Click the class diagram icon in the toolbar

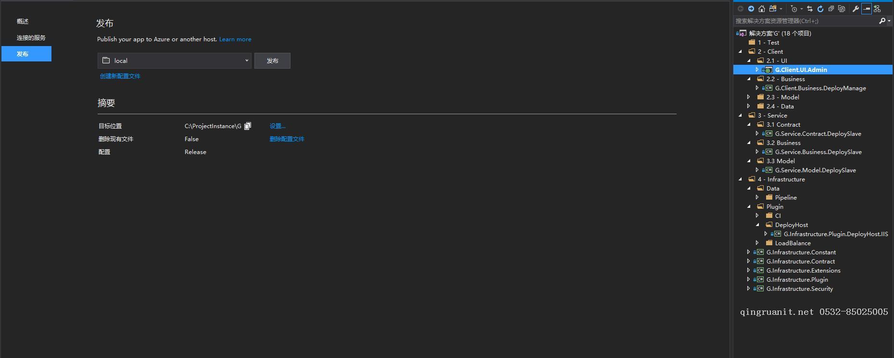tap(877, 9)
